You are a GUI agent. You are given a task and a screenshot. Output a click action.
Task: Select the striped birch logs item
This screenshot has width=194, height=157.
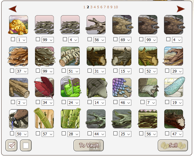pos(70,56)
